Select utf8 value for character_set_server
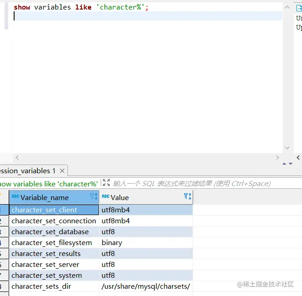This screenshot has width=302, height=296. [146, 265]
